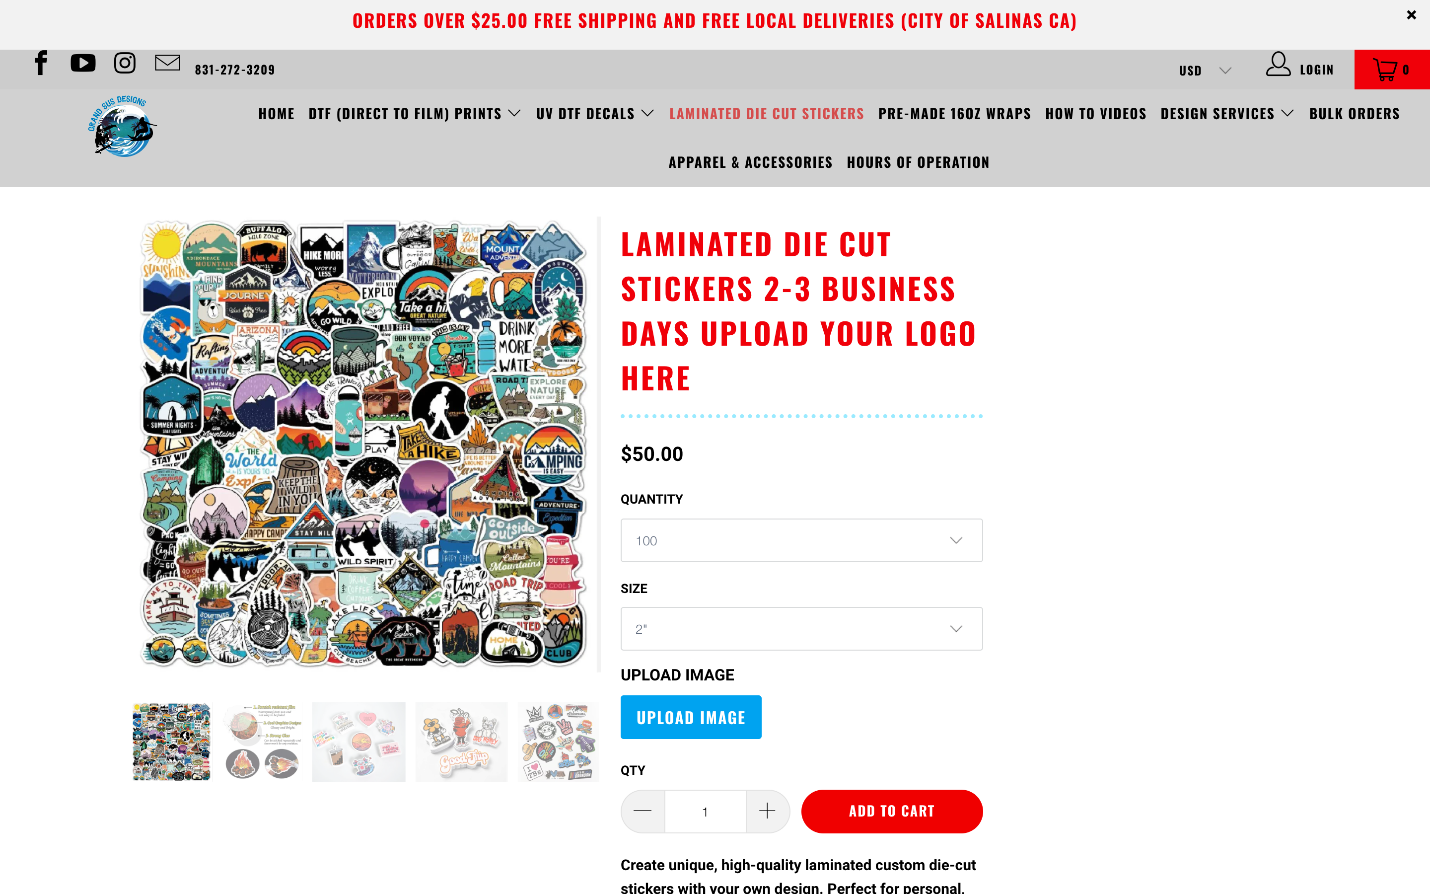
Task: Open the shopping cart icon
Action: coord(1392,70)
